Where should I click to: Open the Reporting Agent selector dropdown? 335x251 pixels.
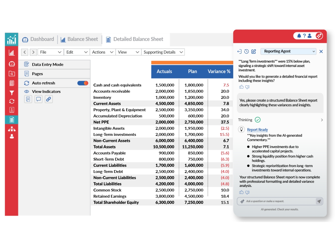[288, 51]
